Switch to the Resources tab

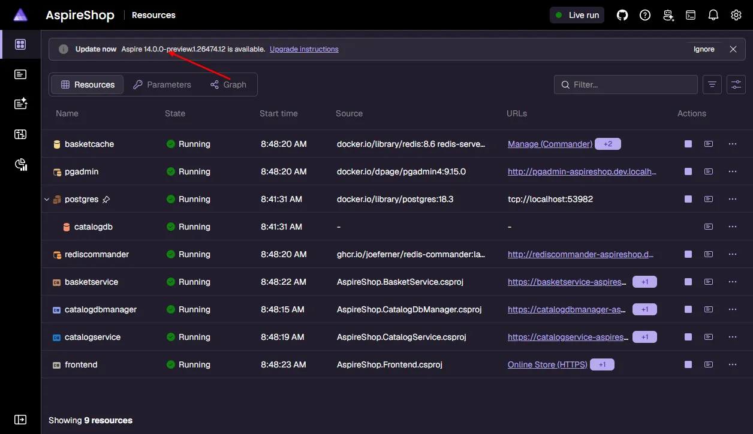coord(88,85)
